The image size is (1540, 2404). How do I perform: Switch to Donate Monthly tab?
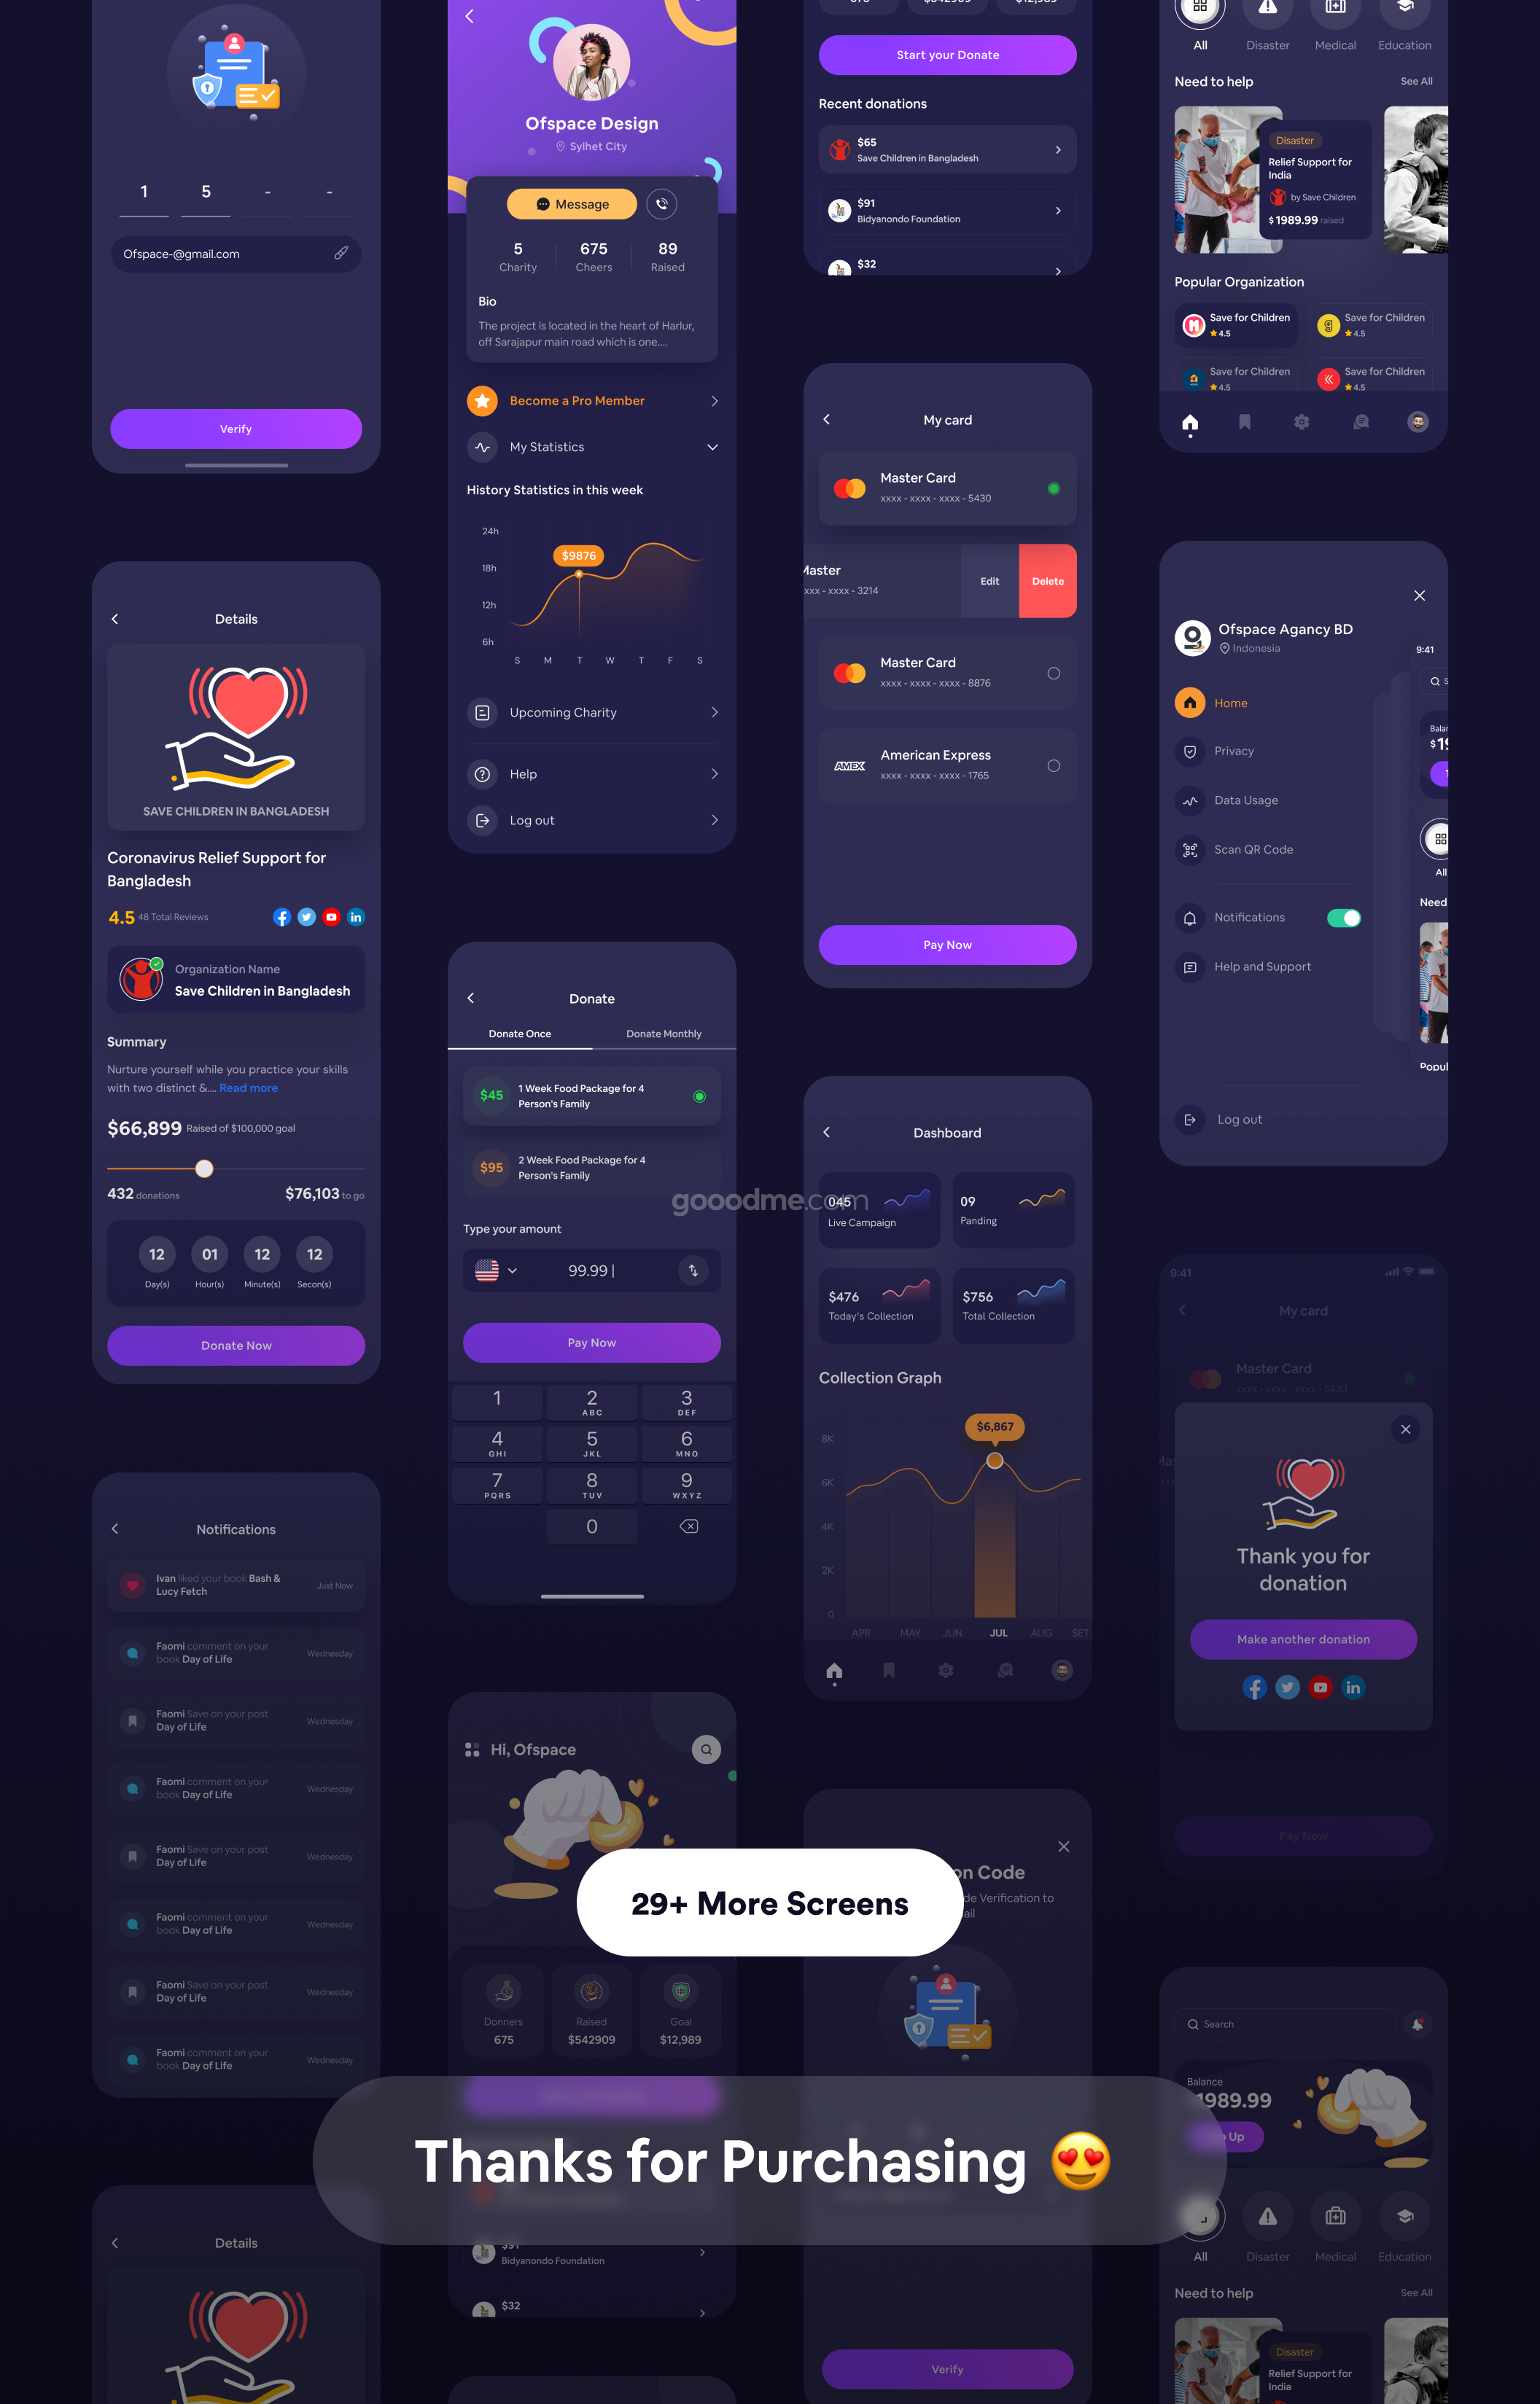point(661,1034)
